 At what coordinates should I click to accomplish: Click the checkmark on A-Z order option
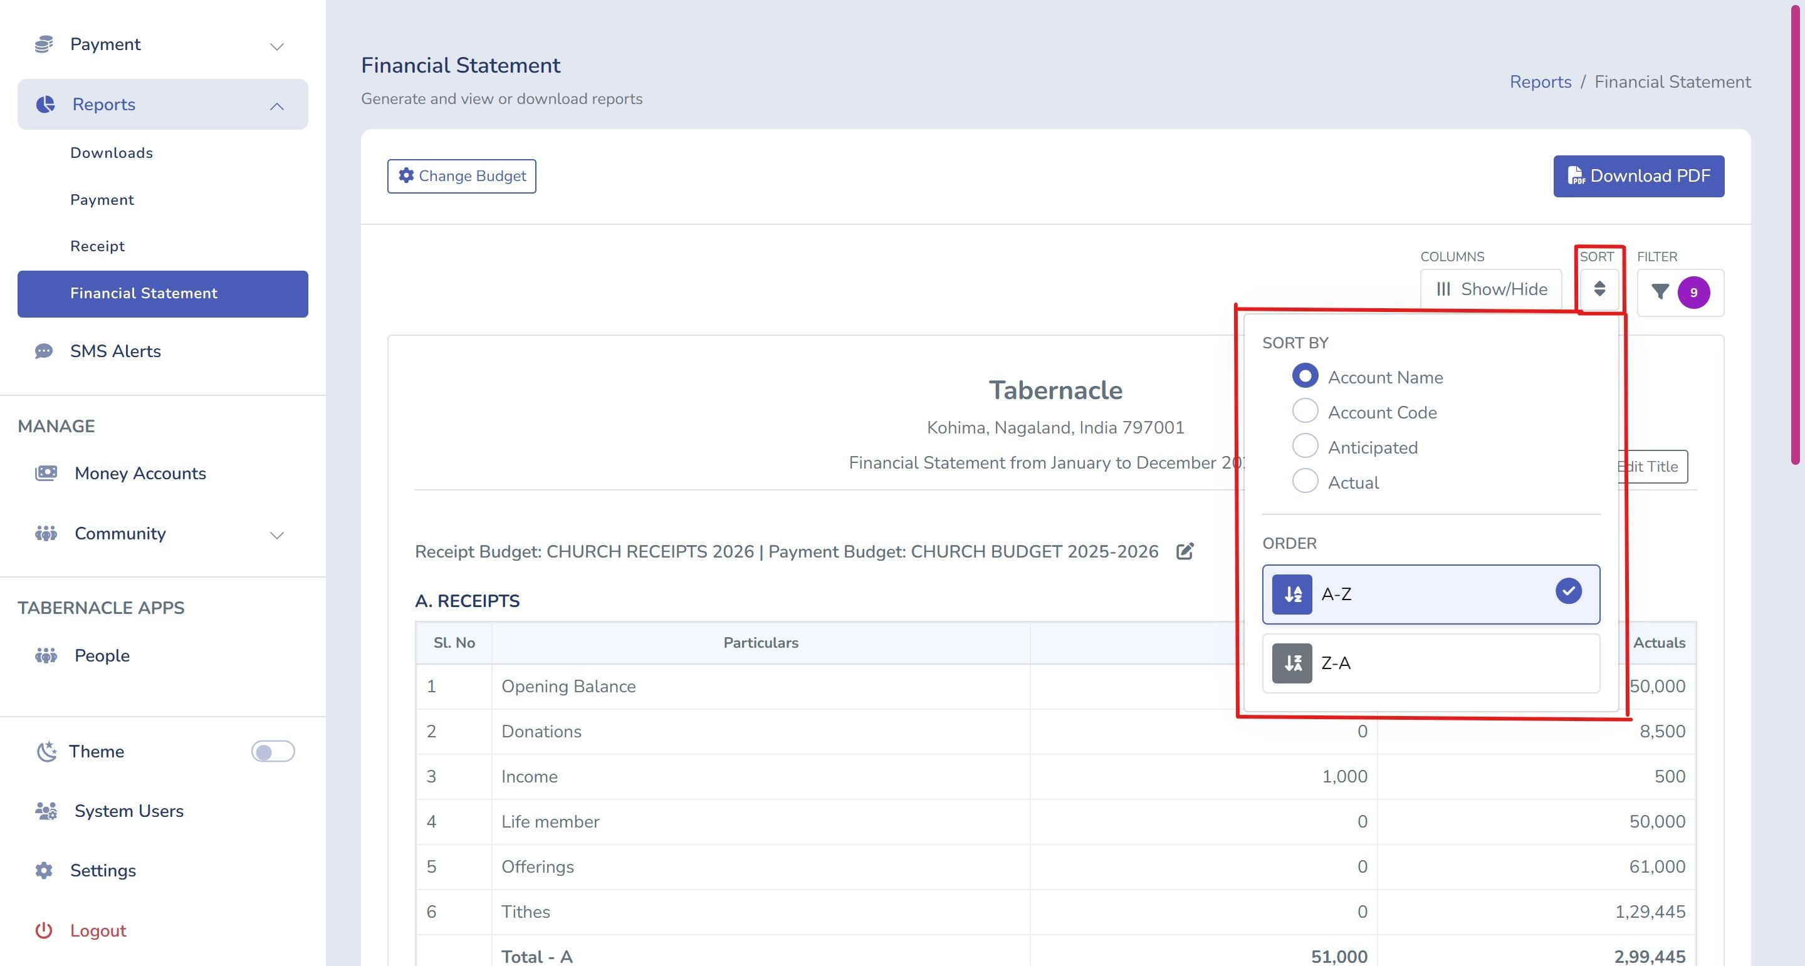[1568, 591]
